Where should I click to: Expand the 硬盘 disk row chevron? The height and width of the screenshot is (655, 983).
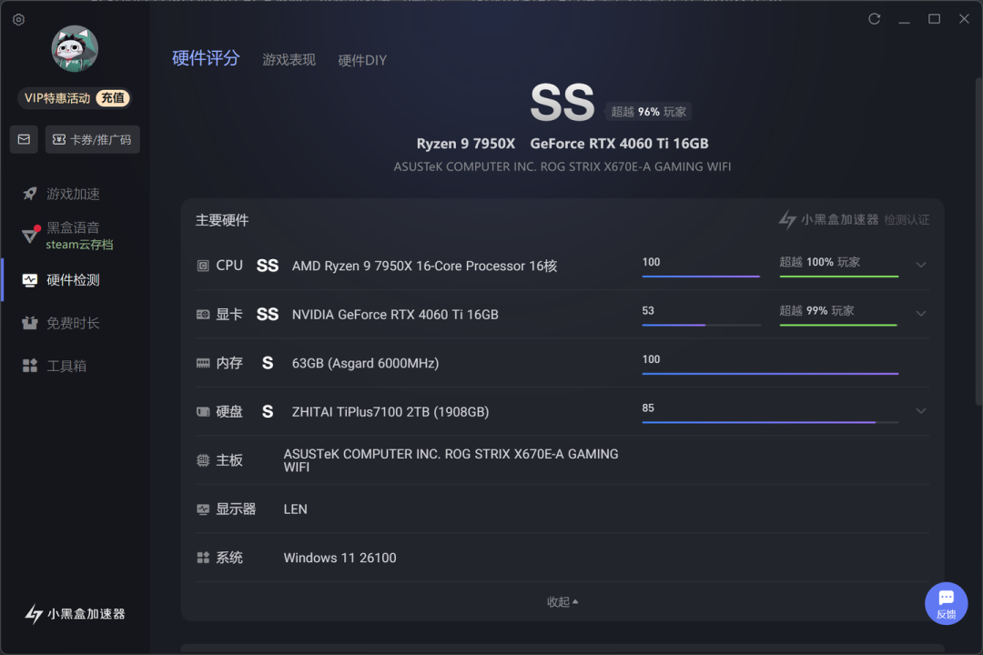click(920, 411)
